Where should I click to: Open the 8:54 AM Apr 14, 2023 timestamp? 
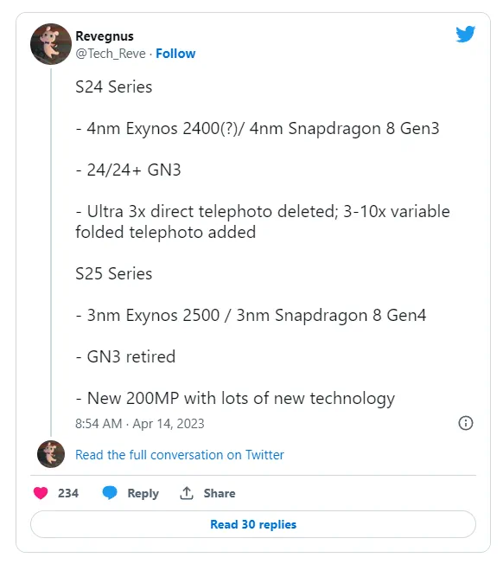point(140,424)
